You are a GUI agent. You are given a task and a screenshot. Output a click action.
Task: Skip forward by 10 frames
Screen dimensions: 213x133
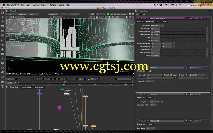pos(85,79)
